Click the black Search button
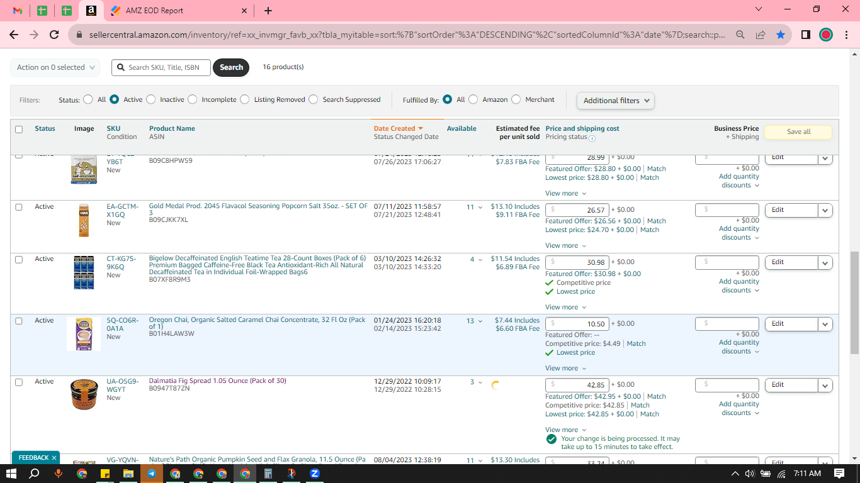860x483 pixels. coord(231,67)
